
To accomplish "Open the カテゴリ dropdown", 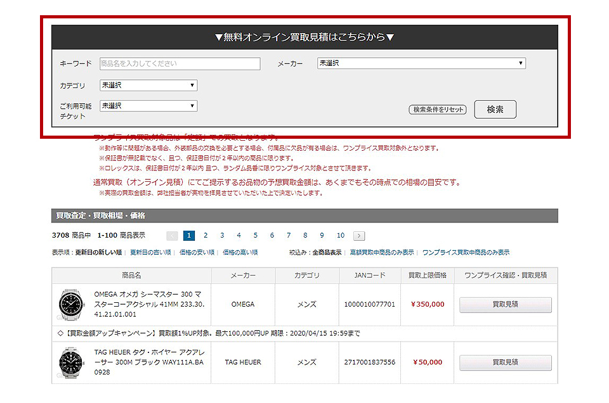I will pos(148,86).
